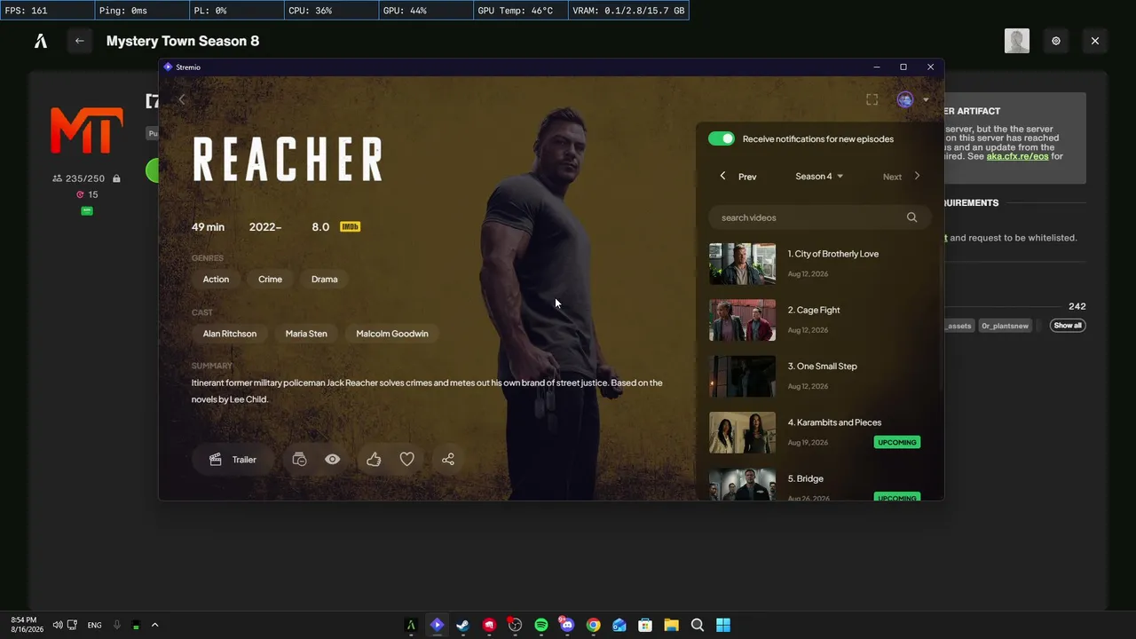Like Reacher with the thumbs-up icon
This screenshot has width=1136, height=639.
374,460
